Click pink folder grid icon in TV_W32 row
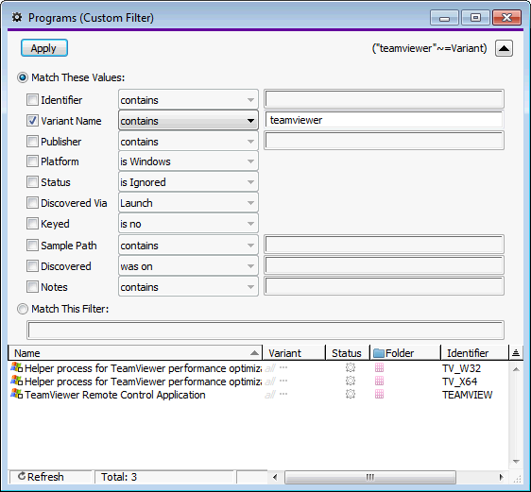This screenshot has height=492, width=531. coord(379,367)
